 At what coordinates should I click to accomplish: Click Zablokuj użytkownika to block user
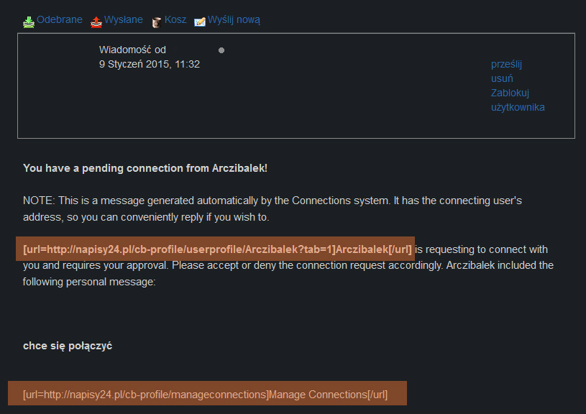pos(518,100)
